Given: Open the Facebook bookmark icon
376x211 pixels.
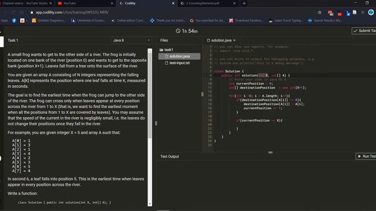Looking at the screenshot, I should point(14,21).
